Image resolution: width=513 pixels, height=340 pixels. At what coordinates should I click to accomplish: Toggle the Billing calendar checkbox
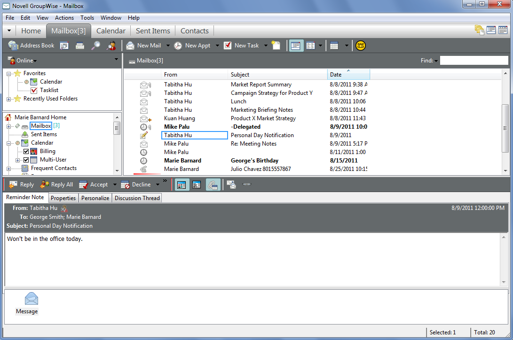tap(26, 151)
